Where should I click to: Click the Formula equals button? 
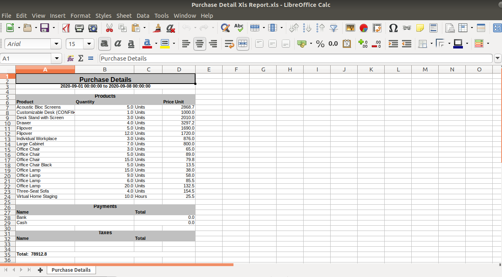point(91,59)
